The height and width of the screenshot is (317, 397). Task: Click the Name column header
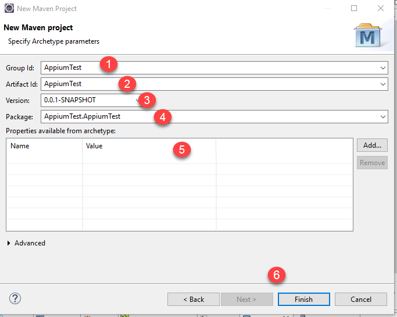point(45,146)
